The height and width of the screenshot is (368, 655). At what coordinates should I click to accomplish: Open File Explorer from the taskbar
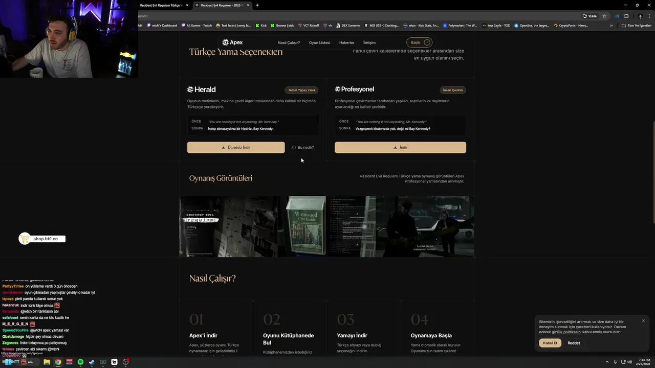pos(47,362)
